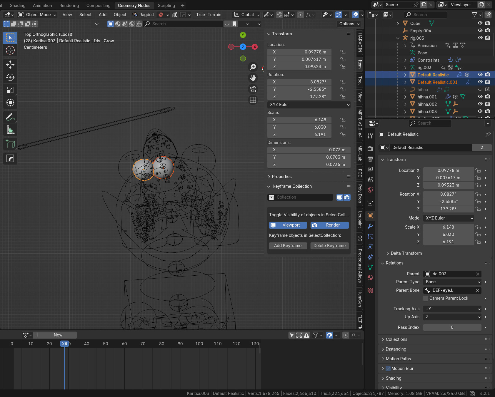Open the Select menu
This screenshot has height=397, width=495.
click(85, 15)
